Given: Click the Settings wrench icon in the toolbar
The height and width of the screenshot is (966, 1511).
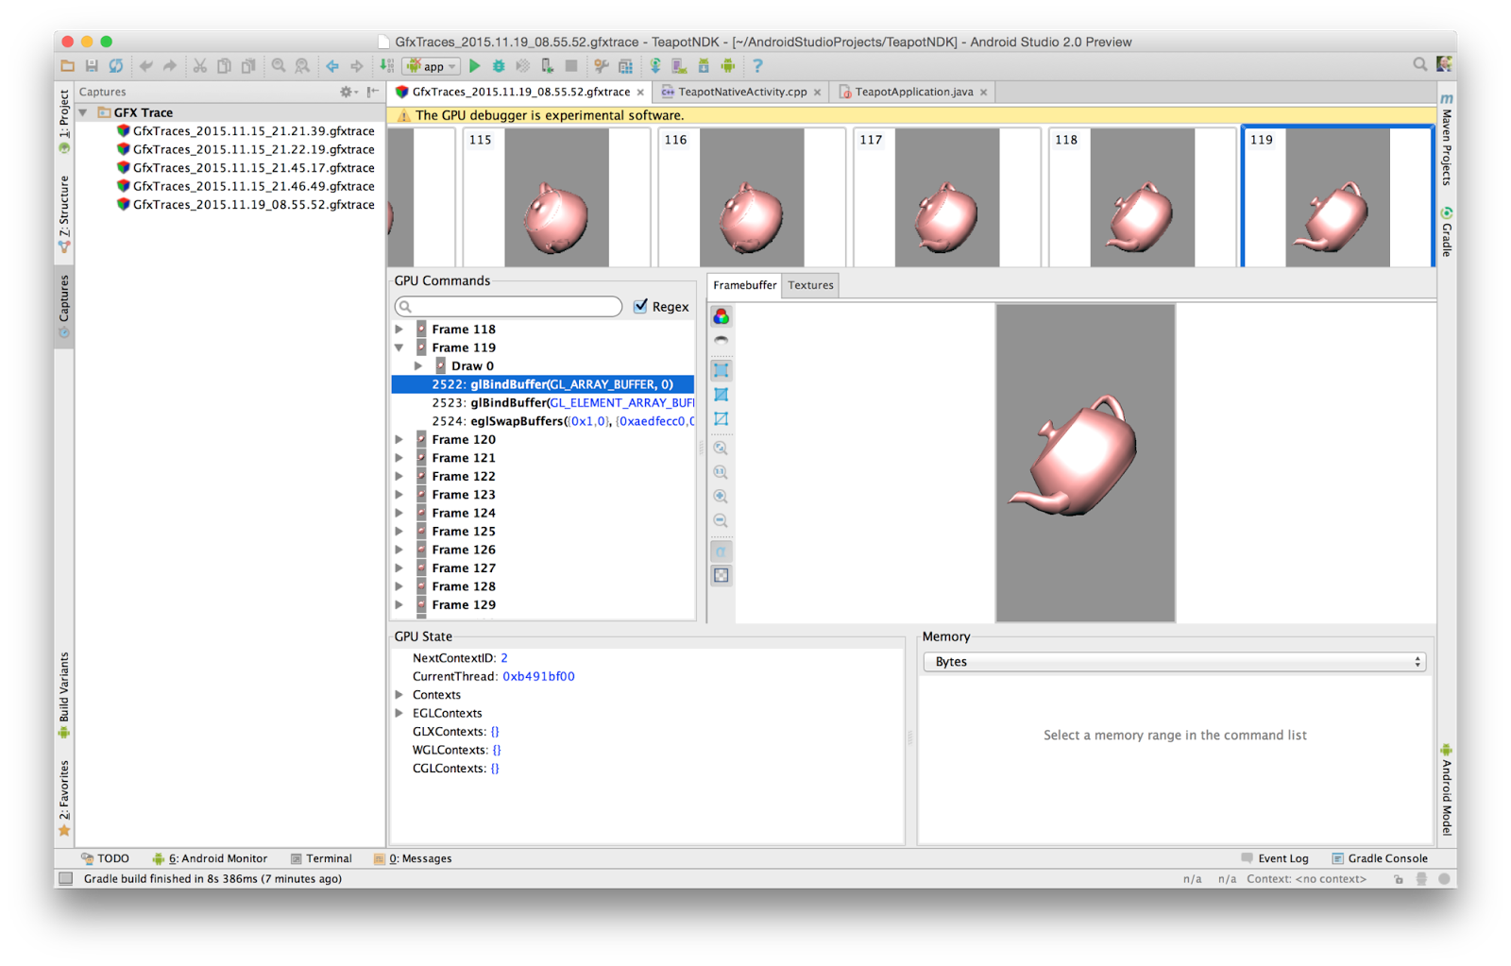Looking at the screenshot, I should pos(600,66).
